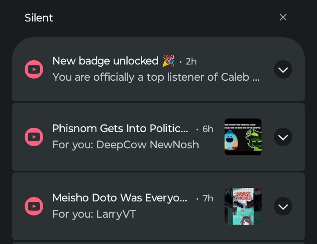Open the Horse Friends video thumbnail
The height and width of the screenshot is (244, 317).
[x=243, y=206]
